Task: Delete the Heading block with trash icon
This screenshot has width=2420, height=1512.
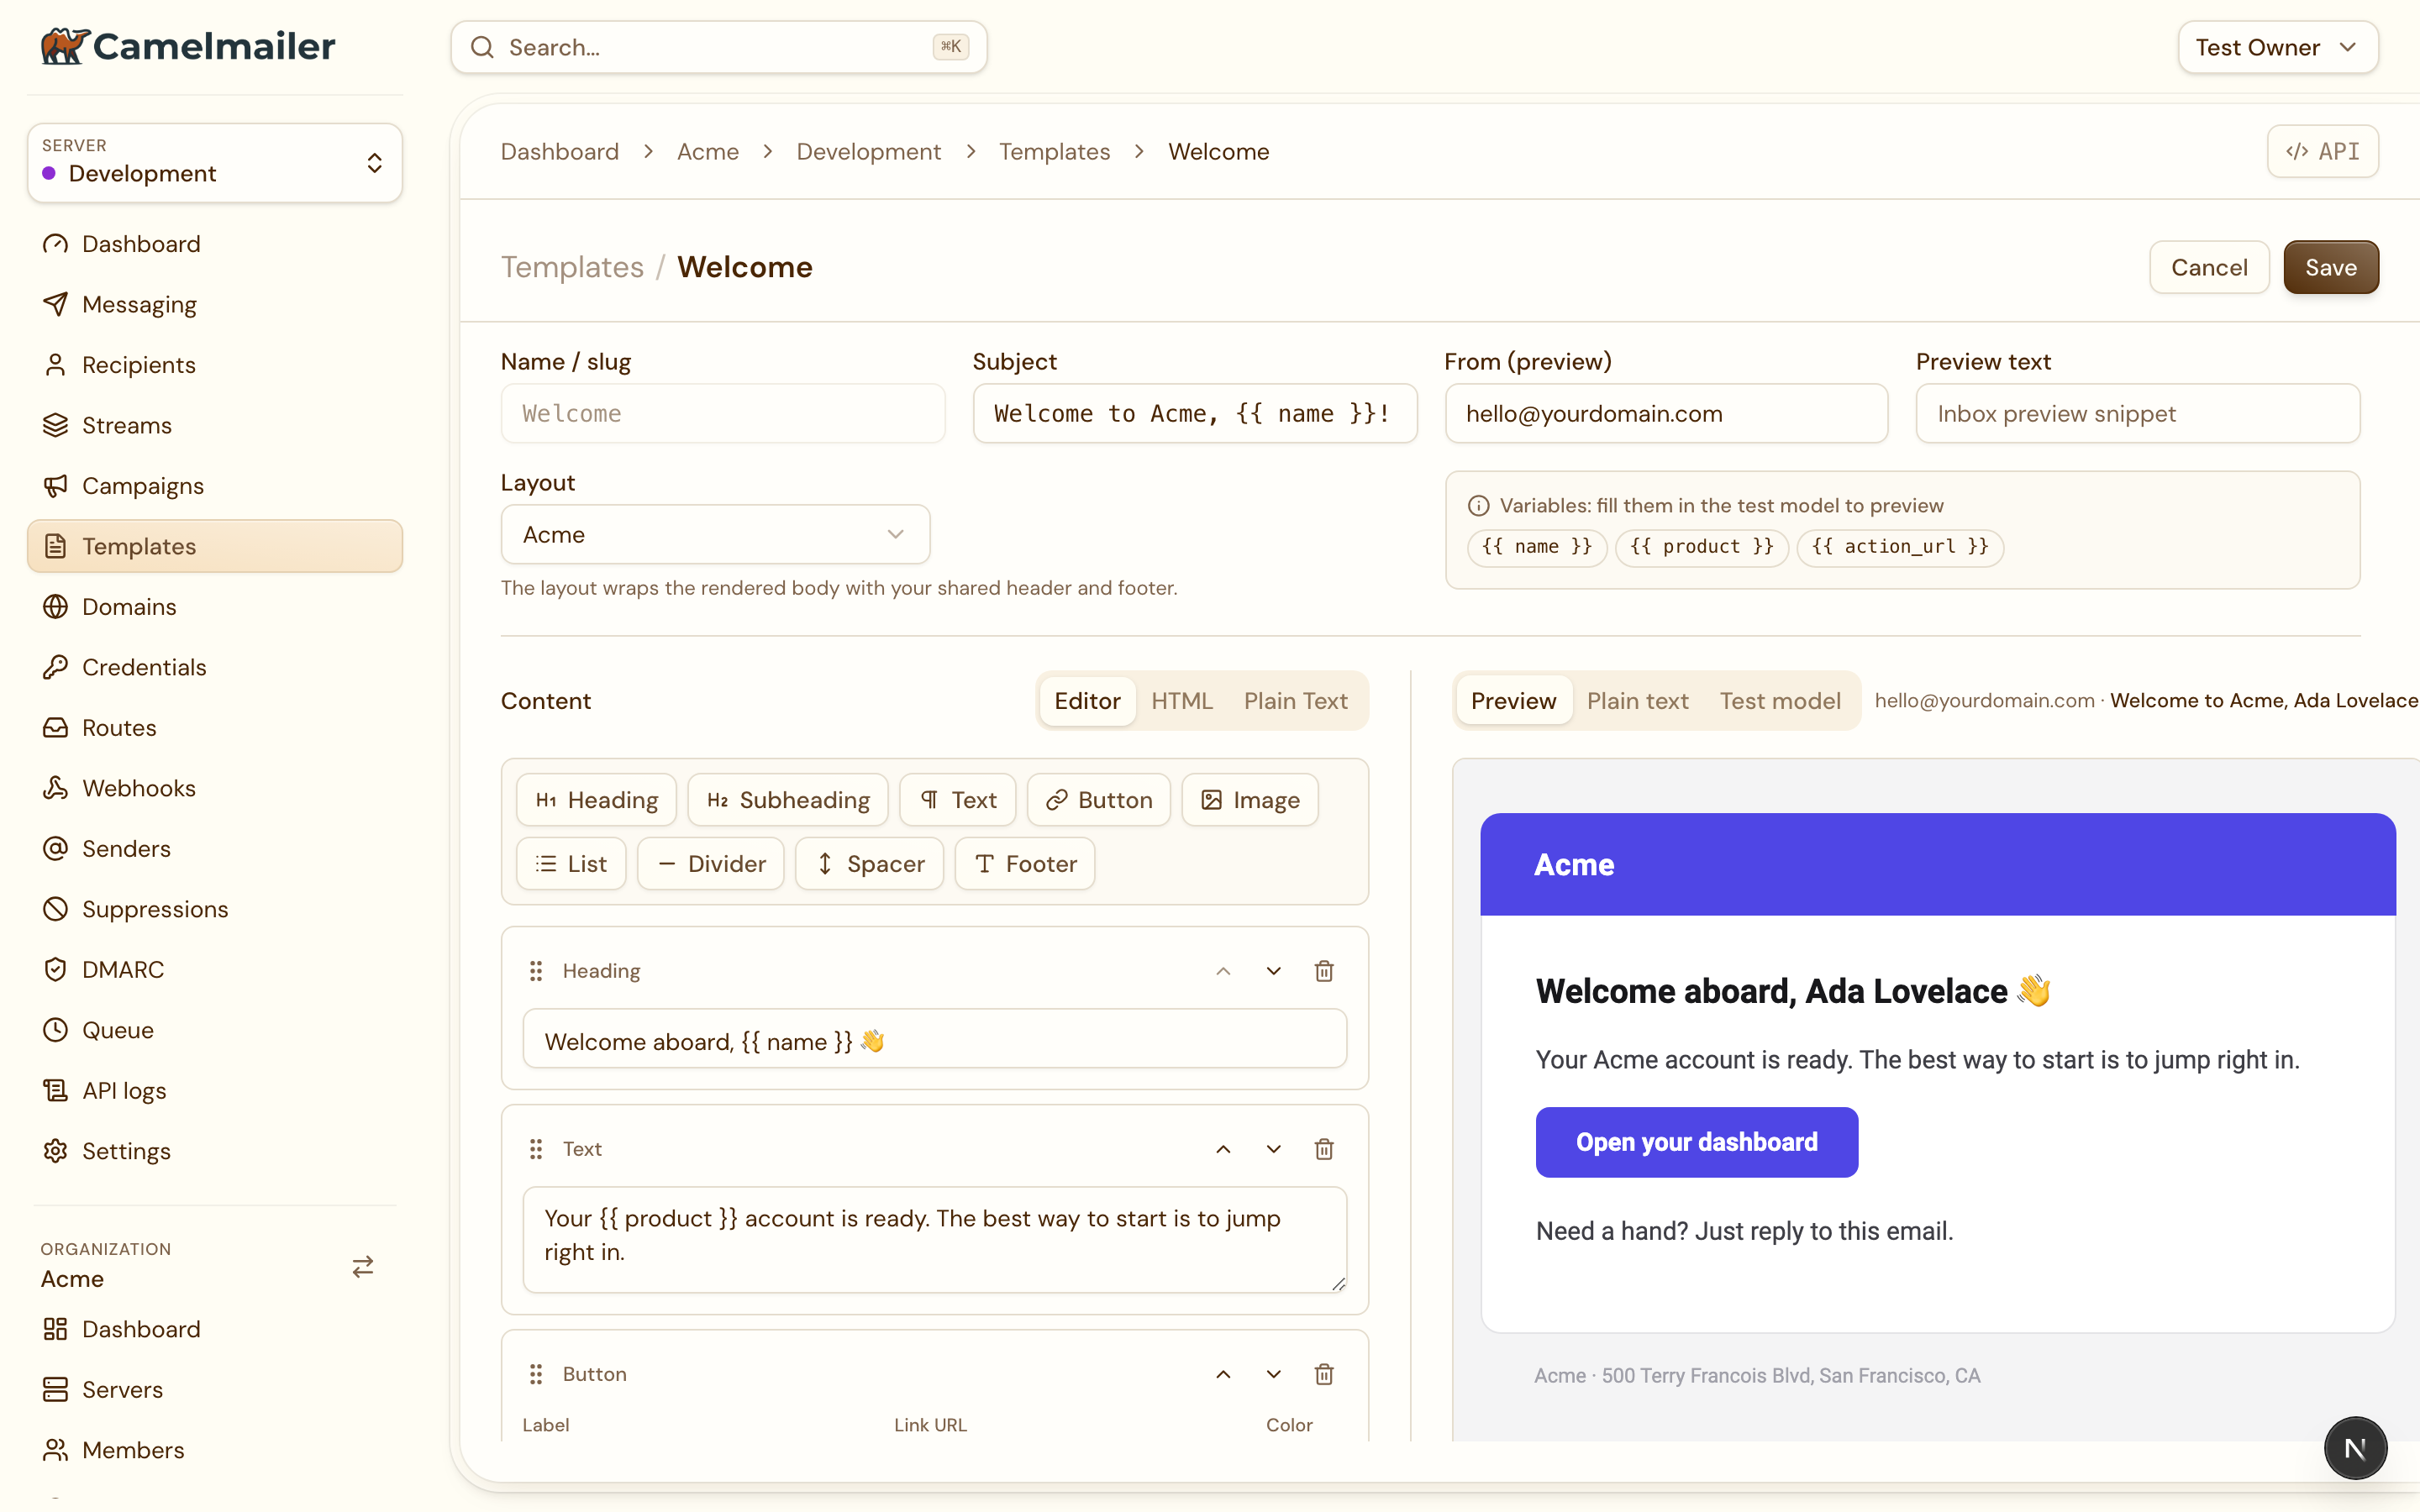Action: (1324, 971)
